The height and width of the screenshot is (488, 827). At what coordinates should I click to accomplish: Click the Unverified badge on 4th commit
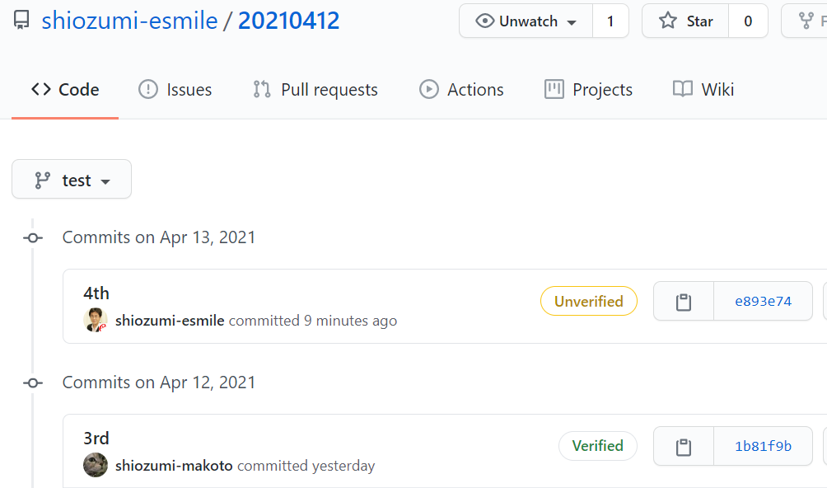tap(589, 301)
